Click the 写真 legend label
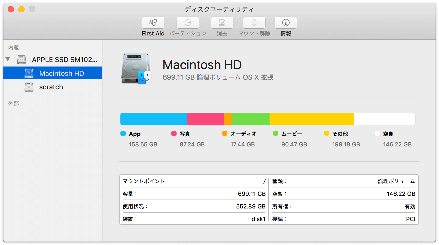 point(185,134)
